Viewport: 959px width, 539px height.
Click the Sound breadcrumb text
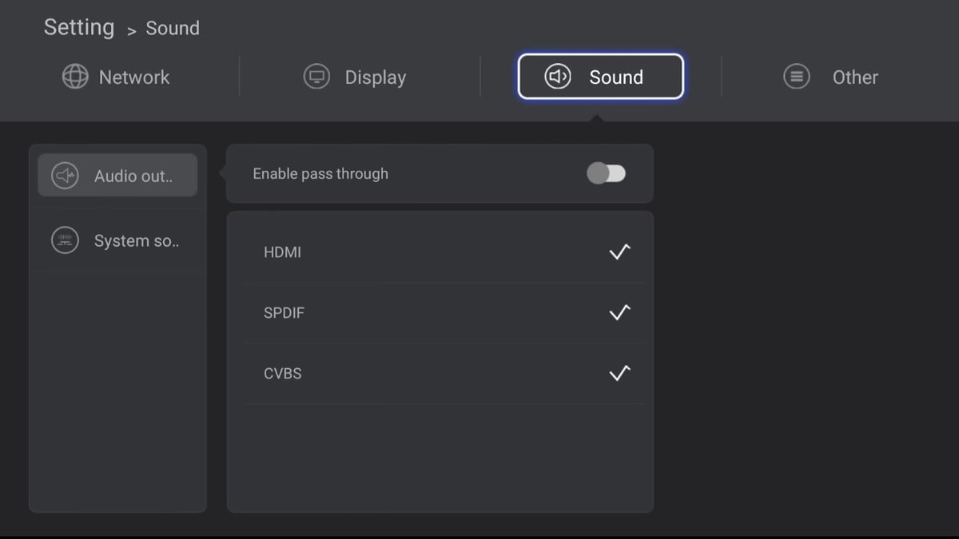tap(173, 29)
